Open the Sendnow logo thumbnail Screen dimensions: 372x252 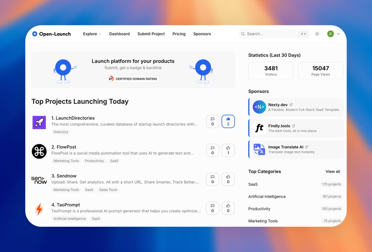click(39, 180)
